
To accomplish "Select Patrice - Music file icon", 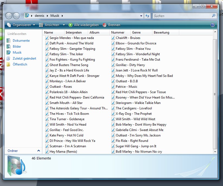I will (x=113, y=87).
